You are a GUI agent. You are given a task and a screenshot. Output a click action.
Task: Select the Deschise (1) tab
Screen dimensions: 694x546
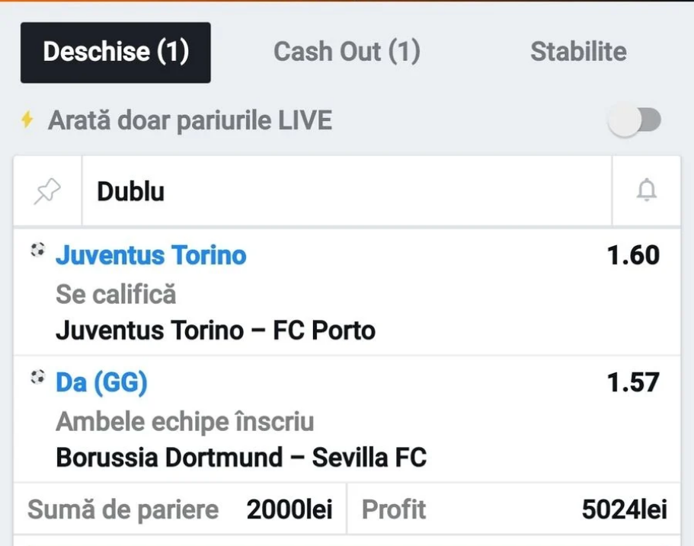(x=116, y=52)
